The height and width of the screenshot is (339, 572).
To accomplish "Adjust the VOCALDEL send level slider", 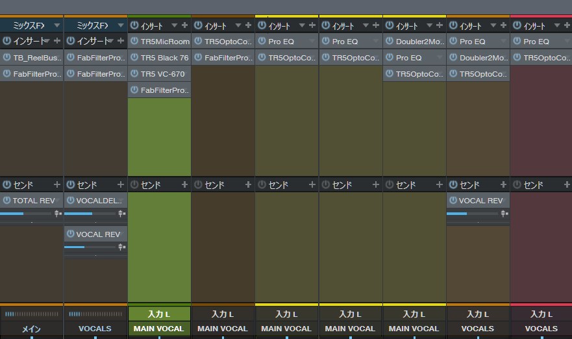I will pyautogui.click(x=90, y=214).
